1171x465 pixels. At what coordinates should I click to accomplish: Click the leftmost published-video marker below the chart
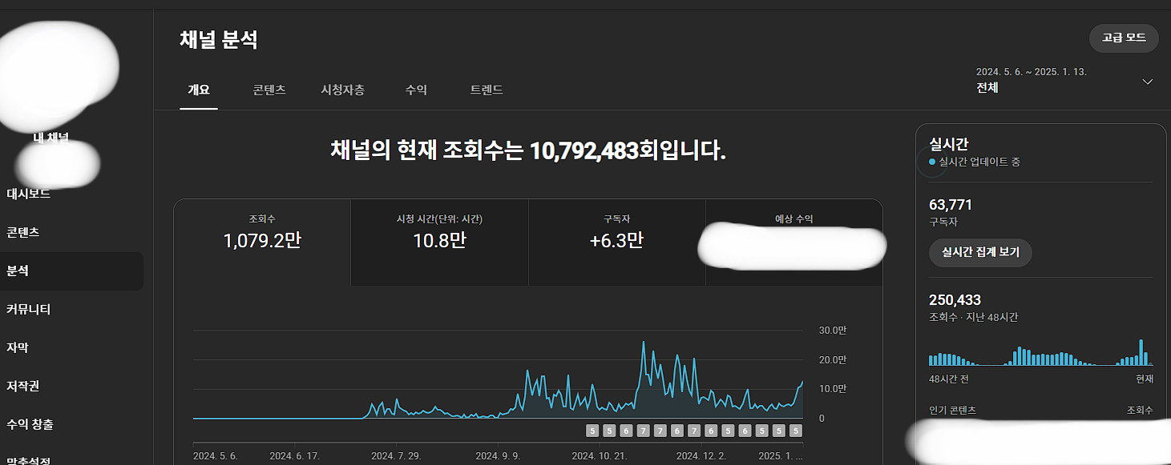tap(592, 431)
